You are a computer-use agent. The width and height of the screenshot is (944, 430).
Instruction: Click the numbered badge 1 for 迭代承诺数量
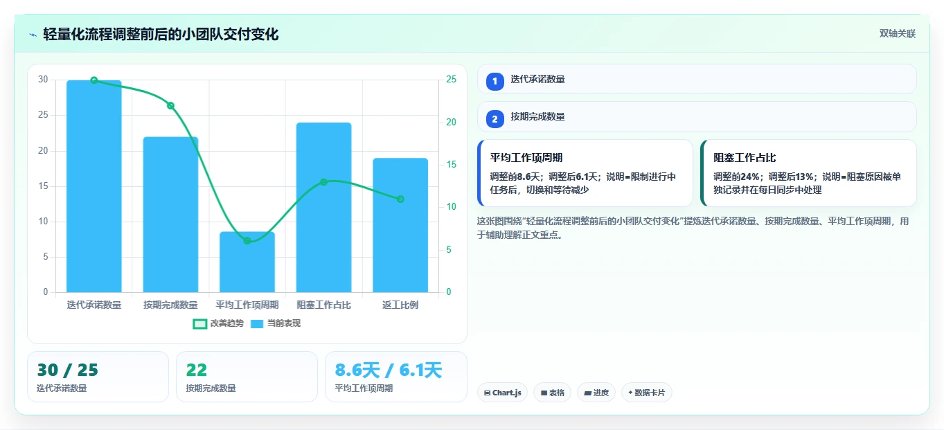(495, 82)
